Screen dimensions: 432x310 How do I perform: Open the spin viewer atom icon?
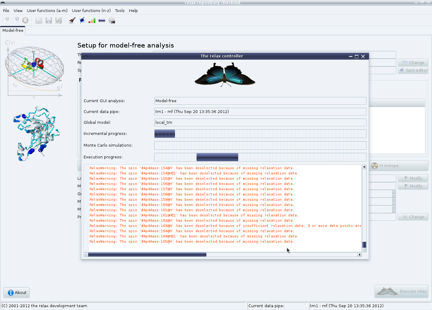tap(82, 20)
